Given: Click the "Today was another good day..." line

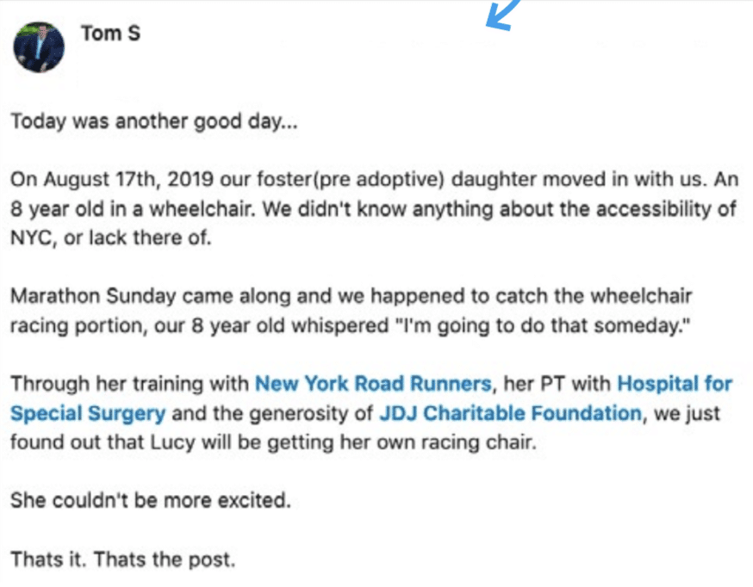Looking at the screenshot, I should [154, 121].
